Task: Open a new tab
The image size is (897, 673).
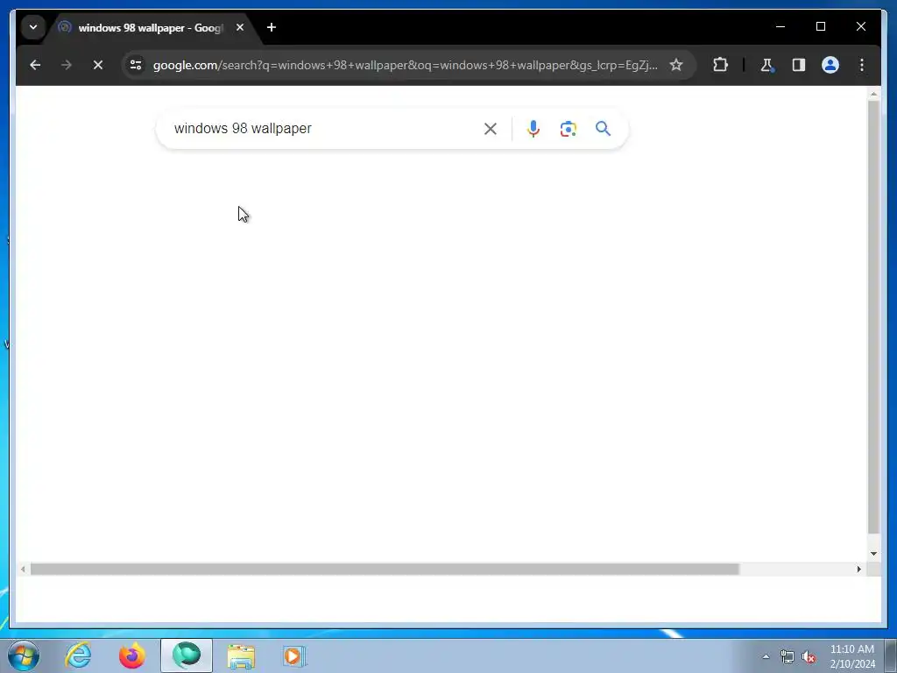Action: 272,27
